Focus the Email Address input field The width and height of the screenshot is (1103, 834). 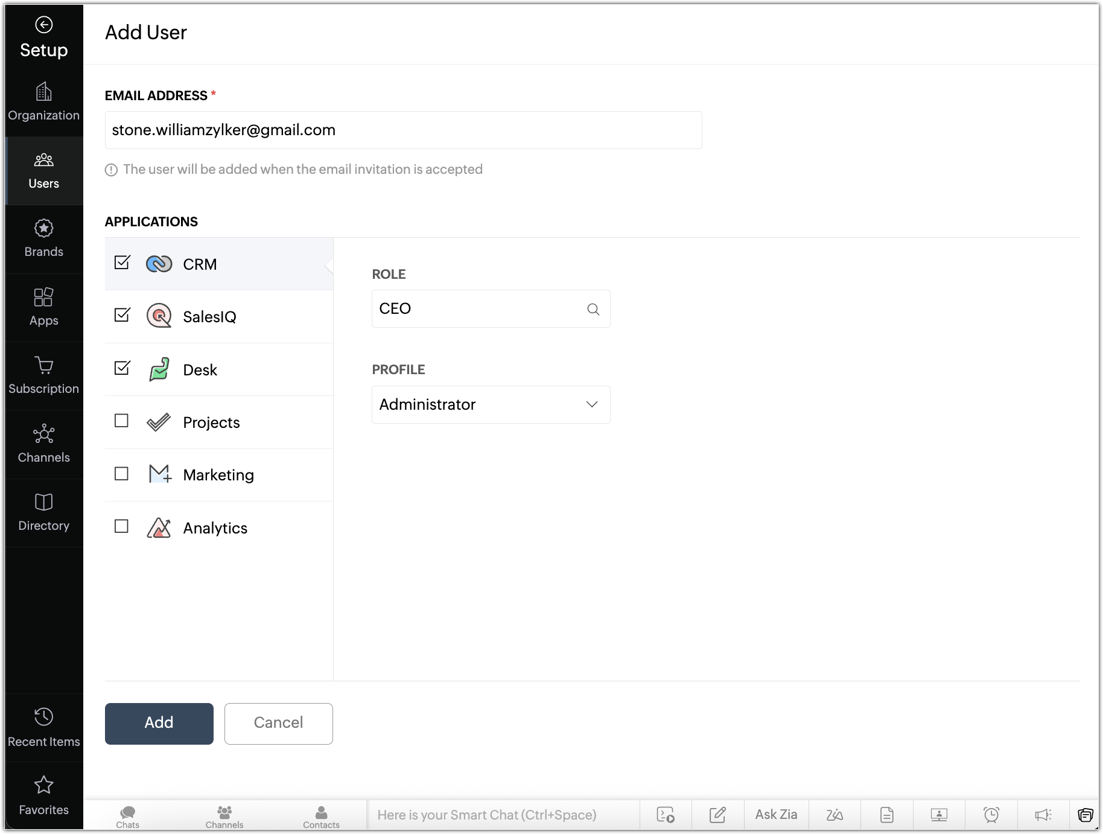point(403,130)
